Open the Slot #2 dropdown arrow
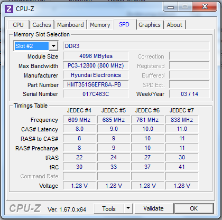Screen dimensions: 222x220 53,46
